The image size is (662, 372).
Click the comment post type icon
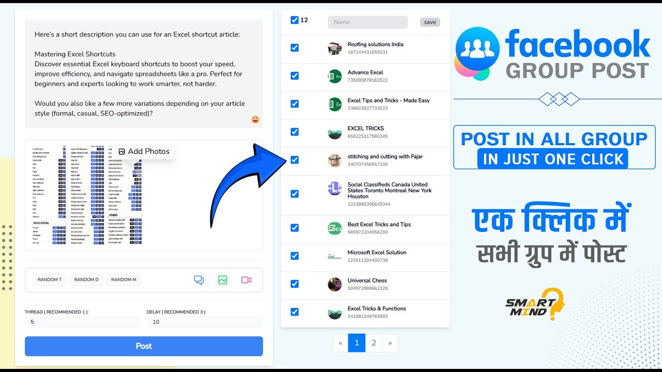coord(199,280)
